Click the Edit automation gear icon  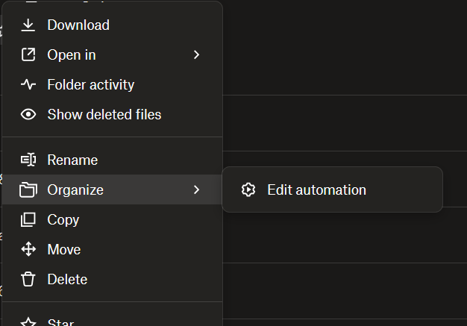(248, 189)
